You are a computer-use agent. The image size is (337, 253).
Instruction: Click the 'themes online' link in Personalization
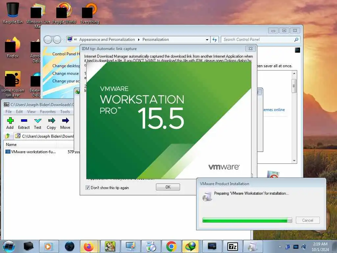tap(274, 109)
